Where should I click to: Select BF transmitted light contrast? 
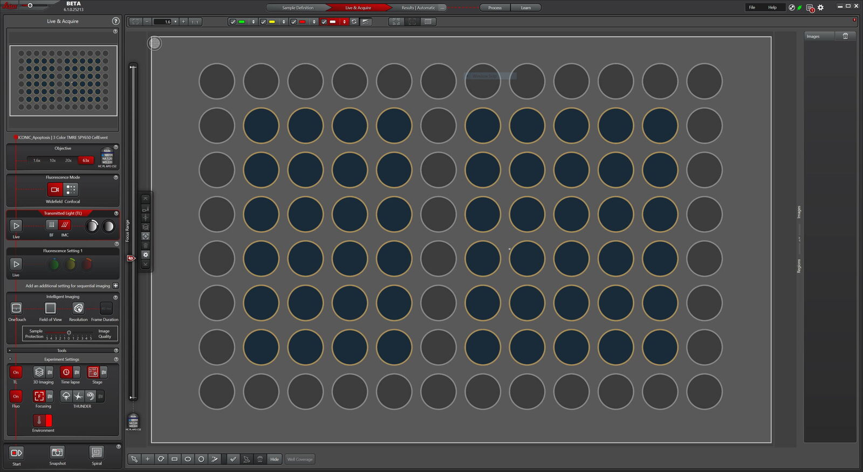(x=51, y=225)
